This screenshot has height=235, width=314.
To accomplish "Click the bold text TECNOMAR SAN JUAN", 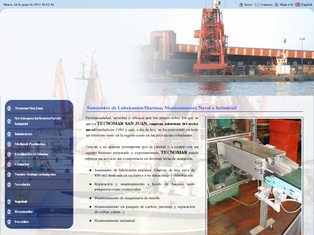I will tap(122, 124).
